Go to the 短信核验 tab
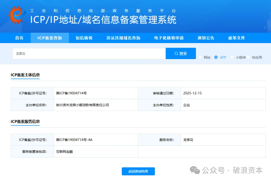The height and width of the screenshot is (181, 271). (84, 38)
